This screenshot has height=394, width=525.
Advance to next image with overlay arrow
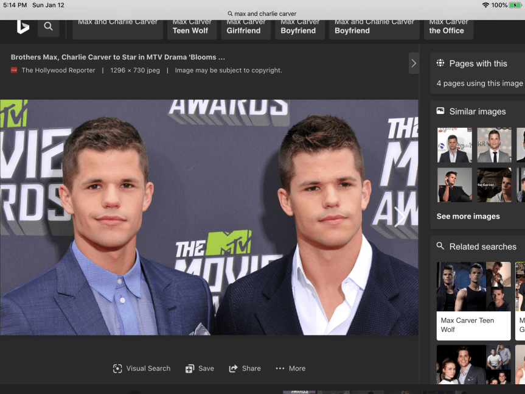pos(400,216)
